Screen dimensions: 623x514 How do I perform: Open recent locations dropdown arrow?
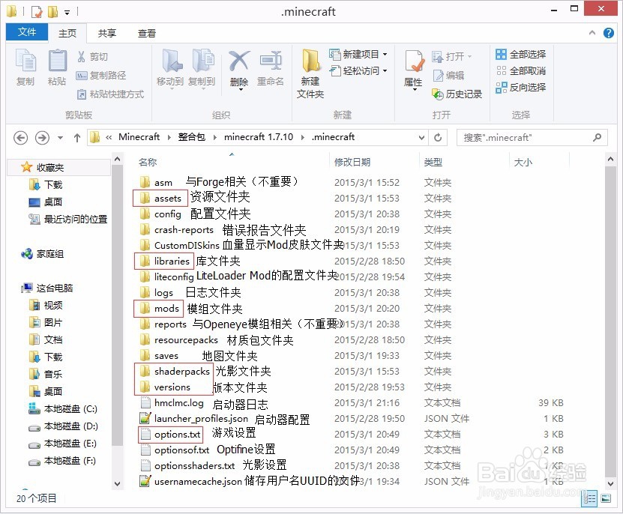(60, 138)
